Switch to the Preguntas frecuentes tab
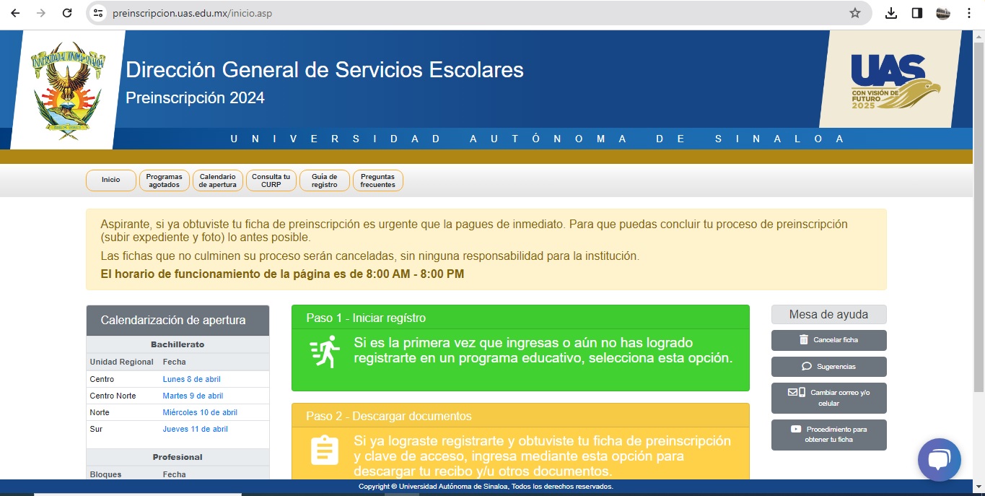 tap(377, 180)
